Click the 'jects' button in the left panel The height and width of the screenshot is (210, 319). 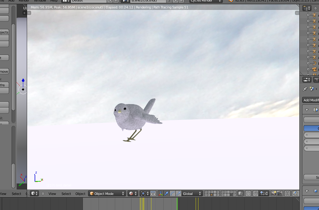[x=4, y=32]
